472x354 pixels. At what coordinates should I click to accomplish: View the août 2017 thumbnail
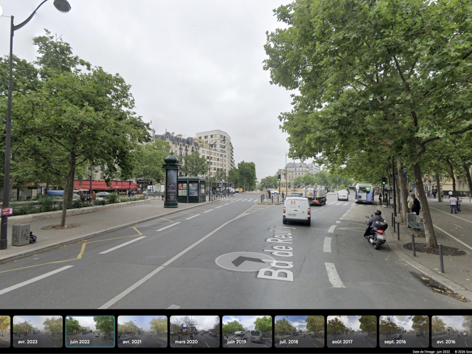[351, 331]
